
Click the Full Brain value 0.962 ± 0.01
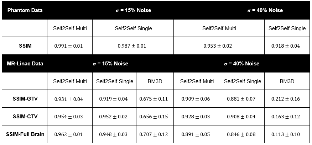(x=70, y=135)
